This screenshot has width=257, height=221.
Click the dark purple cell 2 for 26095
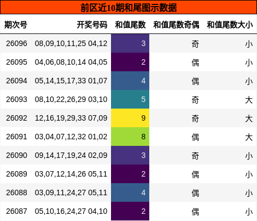point(130,62)
